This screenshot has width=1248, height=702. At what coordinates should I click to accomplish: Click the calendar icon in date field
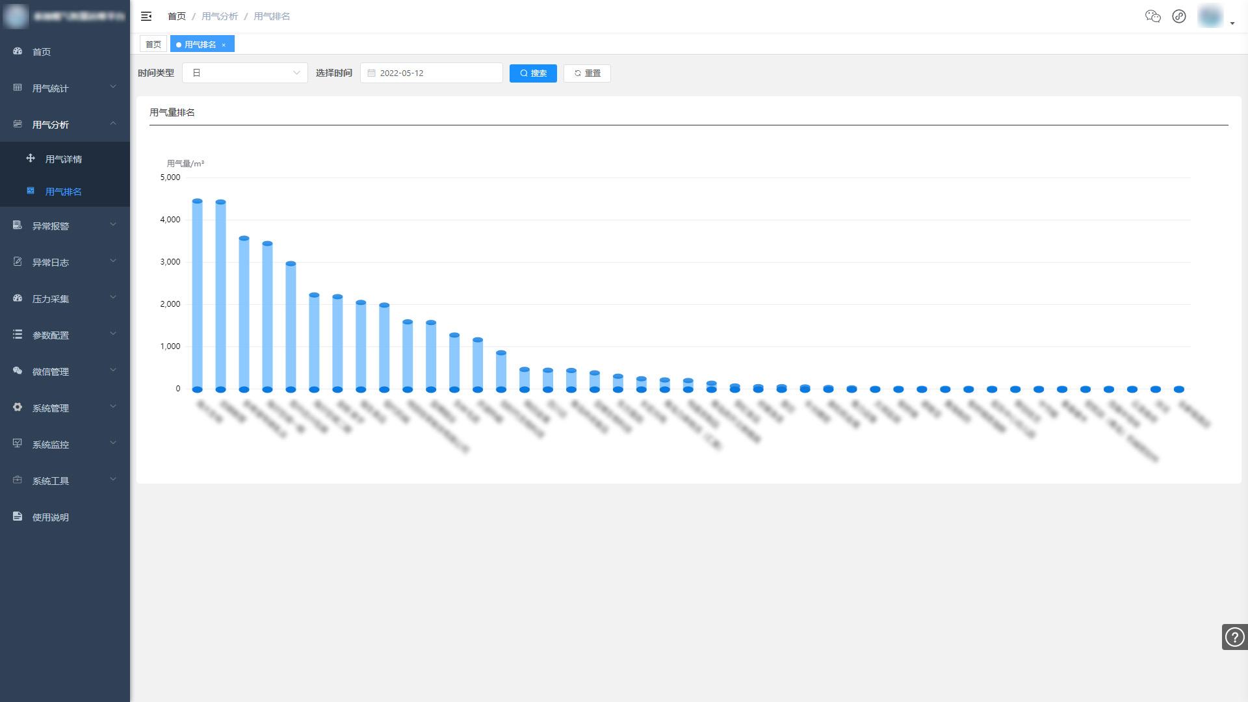pos(372,73)
